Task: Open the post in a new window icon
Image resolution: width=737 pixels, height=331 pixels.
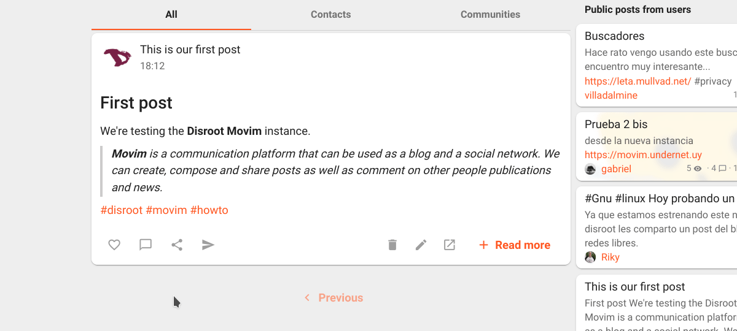Action: click(450, 245)
